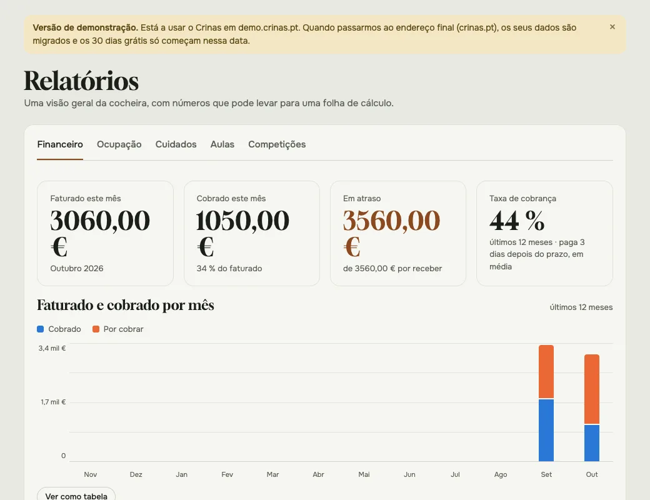Open the Financeiro tab
The width and height of the screenshot is (650, 500).
point(60,144)
